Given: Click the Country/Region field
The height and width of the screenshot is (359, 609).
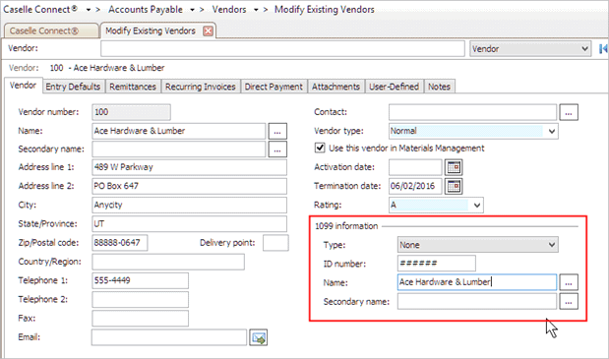Looking at the screenshot, I should tap(168, 262).
